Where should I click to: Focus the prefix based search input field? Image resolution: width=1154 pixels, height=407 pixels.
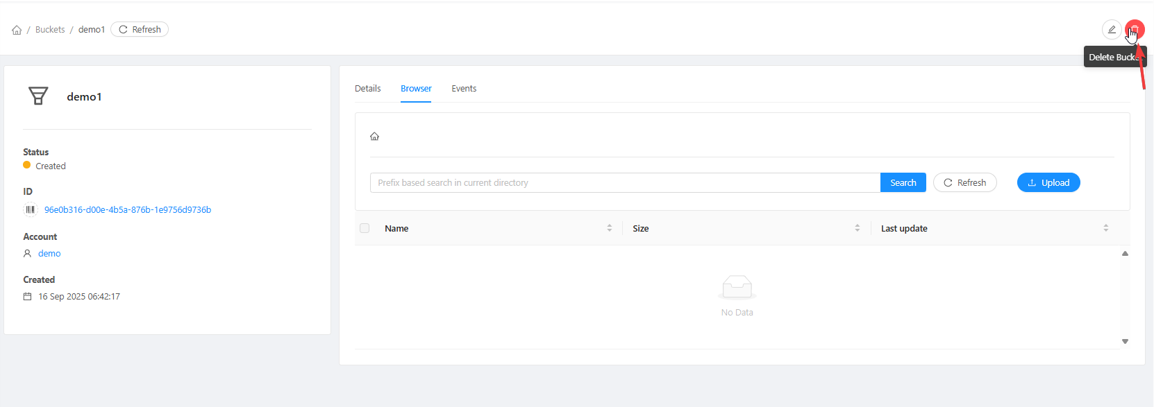(625, 183)
